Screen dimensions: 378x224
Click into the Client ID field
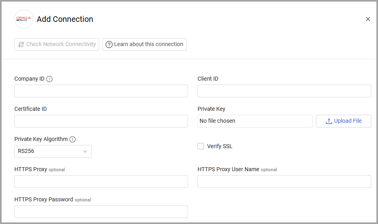coord(284,91)
